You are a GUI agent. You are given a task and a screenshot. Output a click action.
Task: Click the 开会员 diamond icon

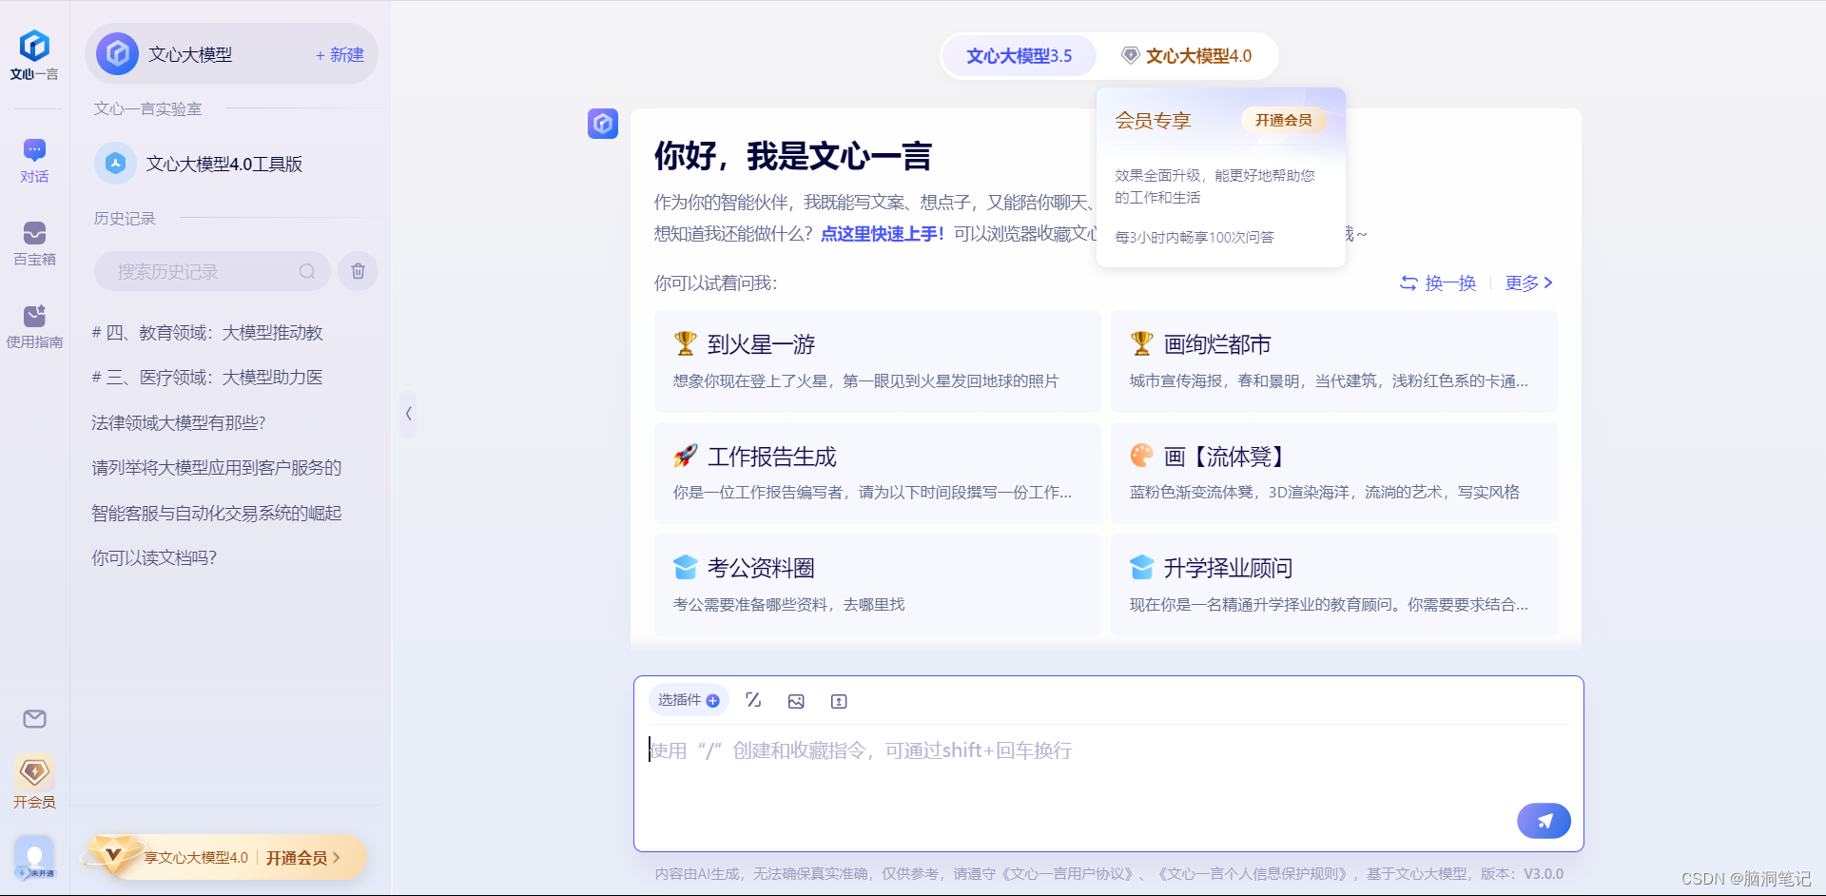tap(34, 771)
